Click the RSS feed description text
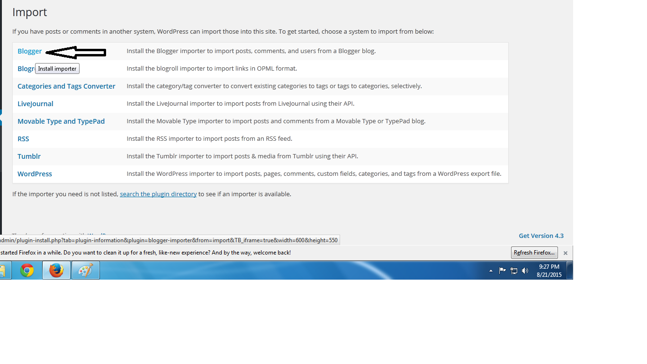 pyautogui.click(x=209, y=138)
